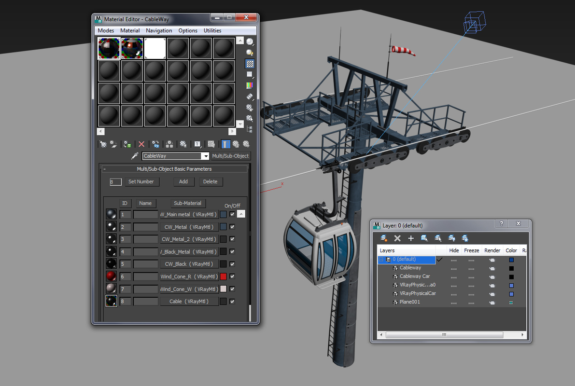Image resolution: width=575 pixels, height=386 pixels.
Task: Open the Navigation menu
Action: pyautogui.click(x=159, y=30)
